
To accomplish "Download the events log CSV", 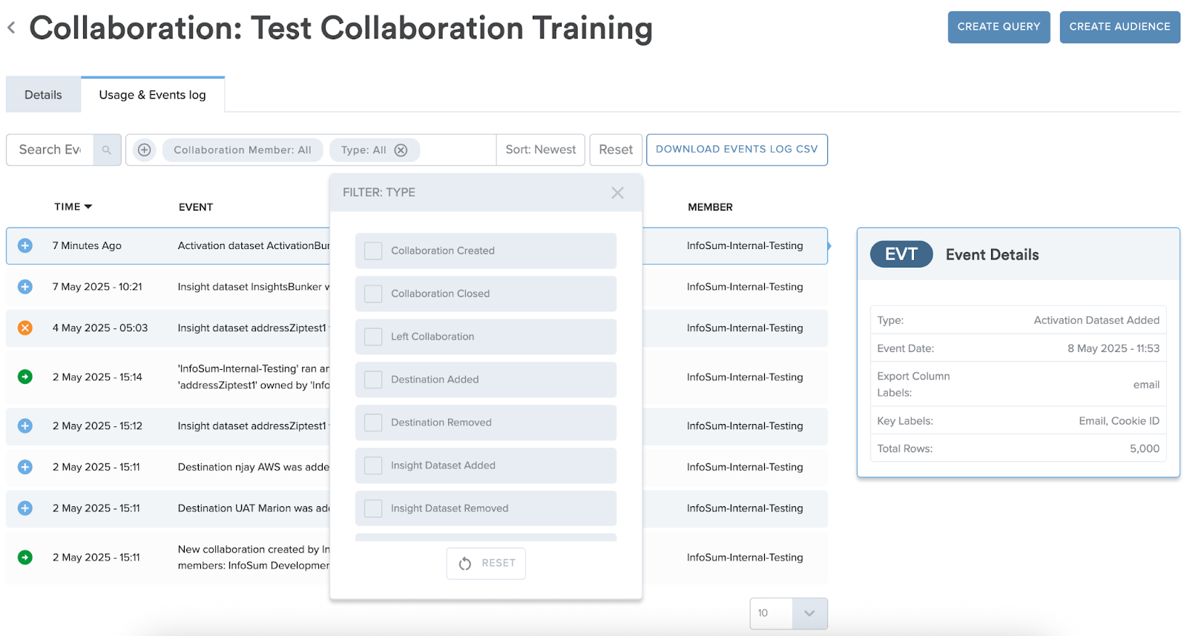I will [736, 150].
